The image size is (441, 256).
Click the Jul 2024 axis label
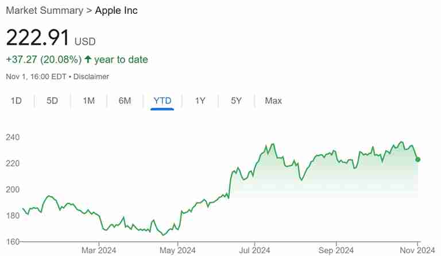click(x=254, y=250)
